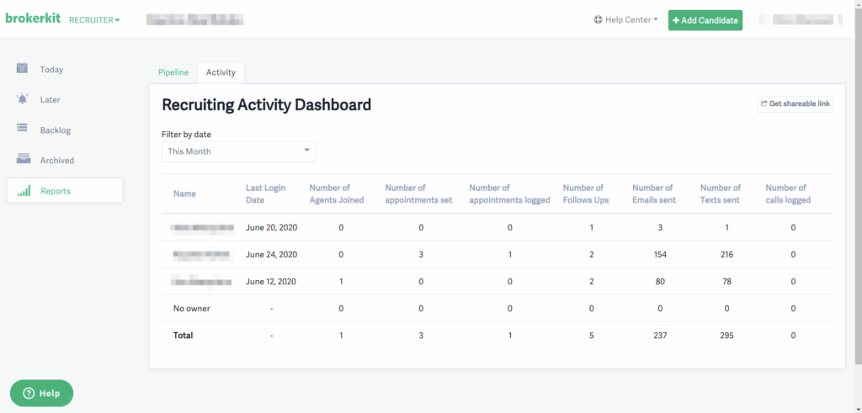Click Number of appointments set header
This screenshot has height=413, width=862.
418,193
